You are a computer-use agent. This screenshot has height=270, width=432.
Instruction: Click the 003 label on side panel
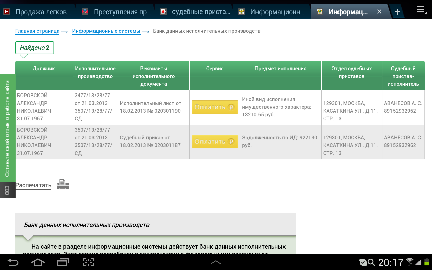(7, 190)
